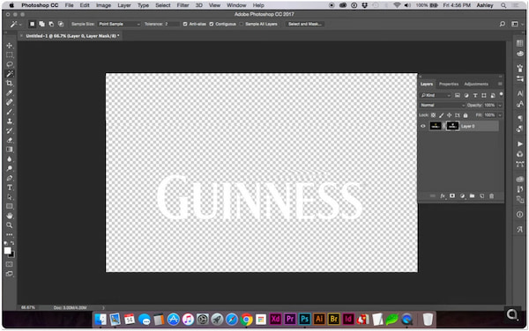Toggle pixel layer filter in Layers panel
The height and width of the screenshot is (331, 529).
coord(458,96)
